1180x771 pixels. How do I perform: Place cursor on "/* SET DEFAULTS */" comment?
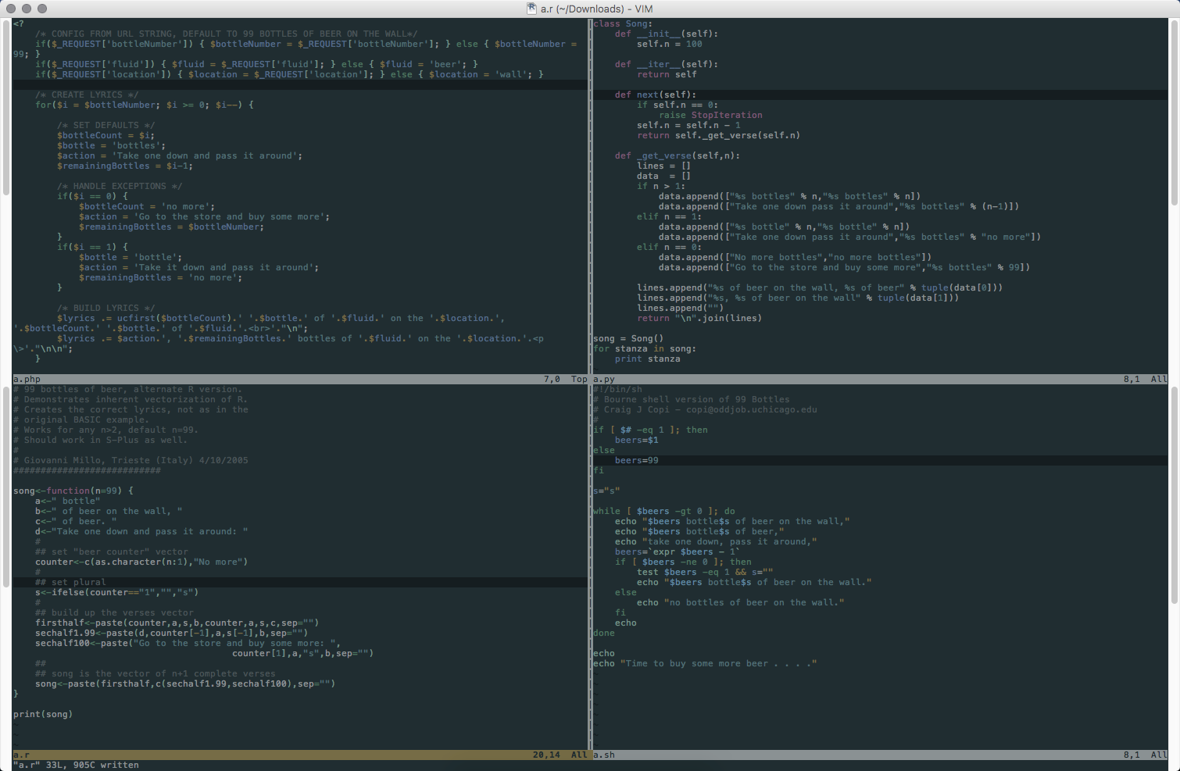point(106,125)
